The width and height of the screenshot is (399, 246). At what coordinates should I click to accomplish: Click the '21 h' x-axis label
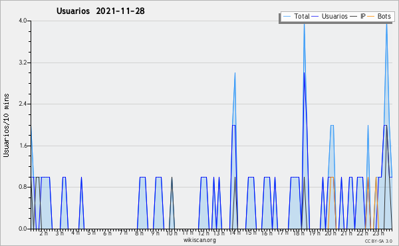346,233
